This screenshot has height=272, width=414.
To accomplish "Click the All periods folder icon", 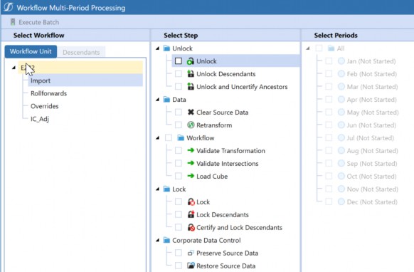I will point(331,48).
